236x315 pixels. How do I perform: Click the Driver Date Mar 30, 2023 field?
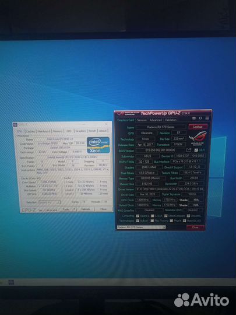point(147,194)
